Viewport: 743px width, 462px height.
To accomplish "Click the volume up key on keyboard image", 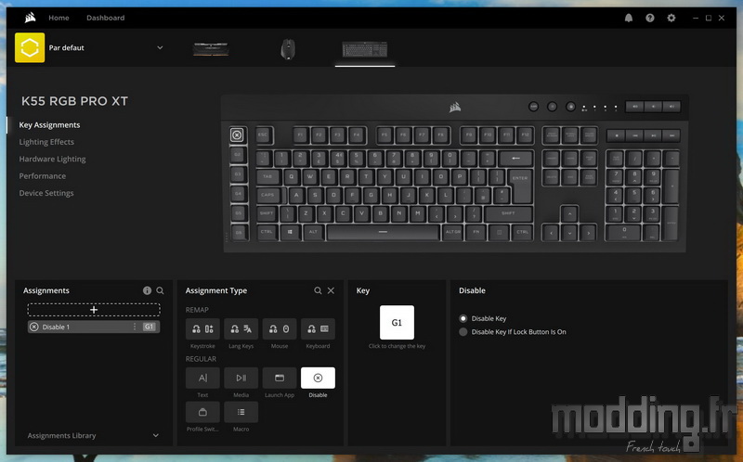I will (671, 107).
